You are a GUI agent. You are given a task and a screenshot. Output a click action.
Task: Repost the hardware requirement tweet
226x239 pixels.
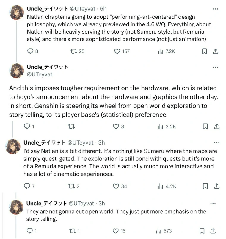[x=72, y=126]
